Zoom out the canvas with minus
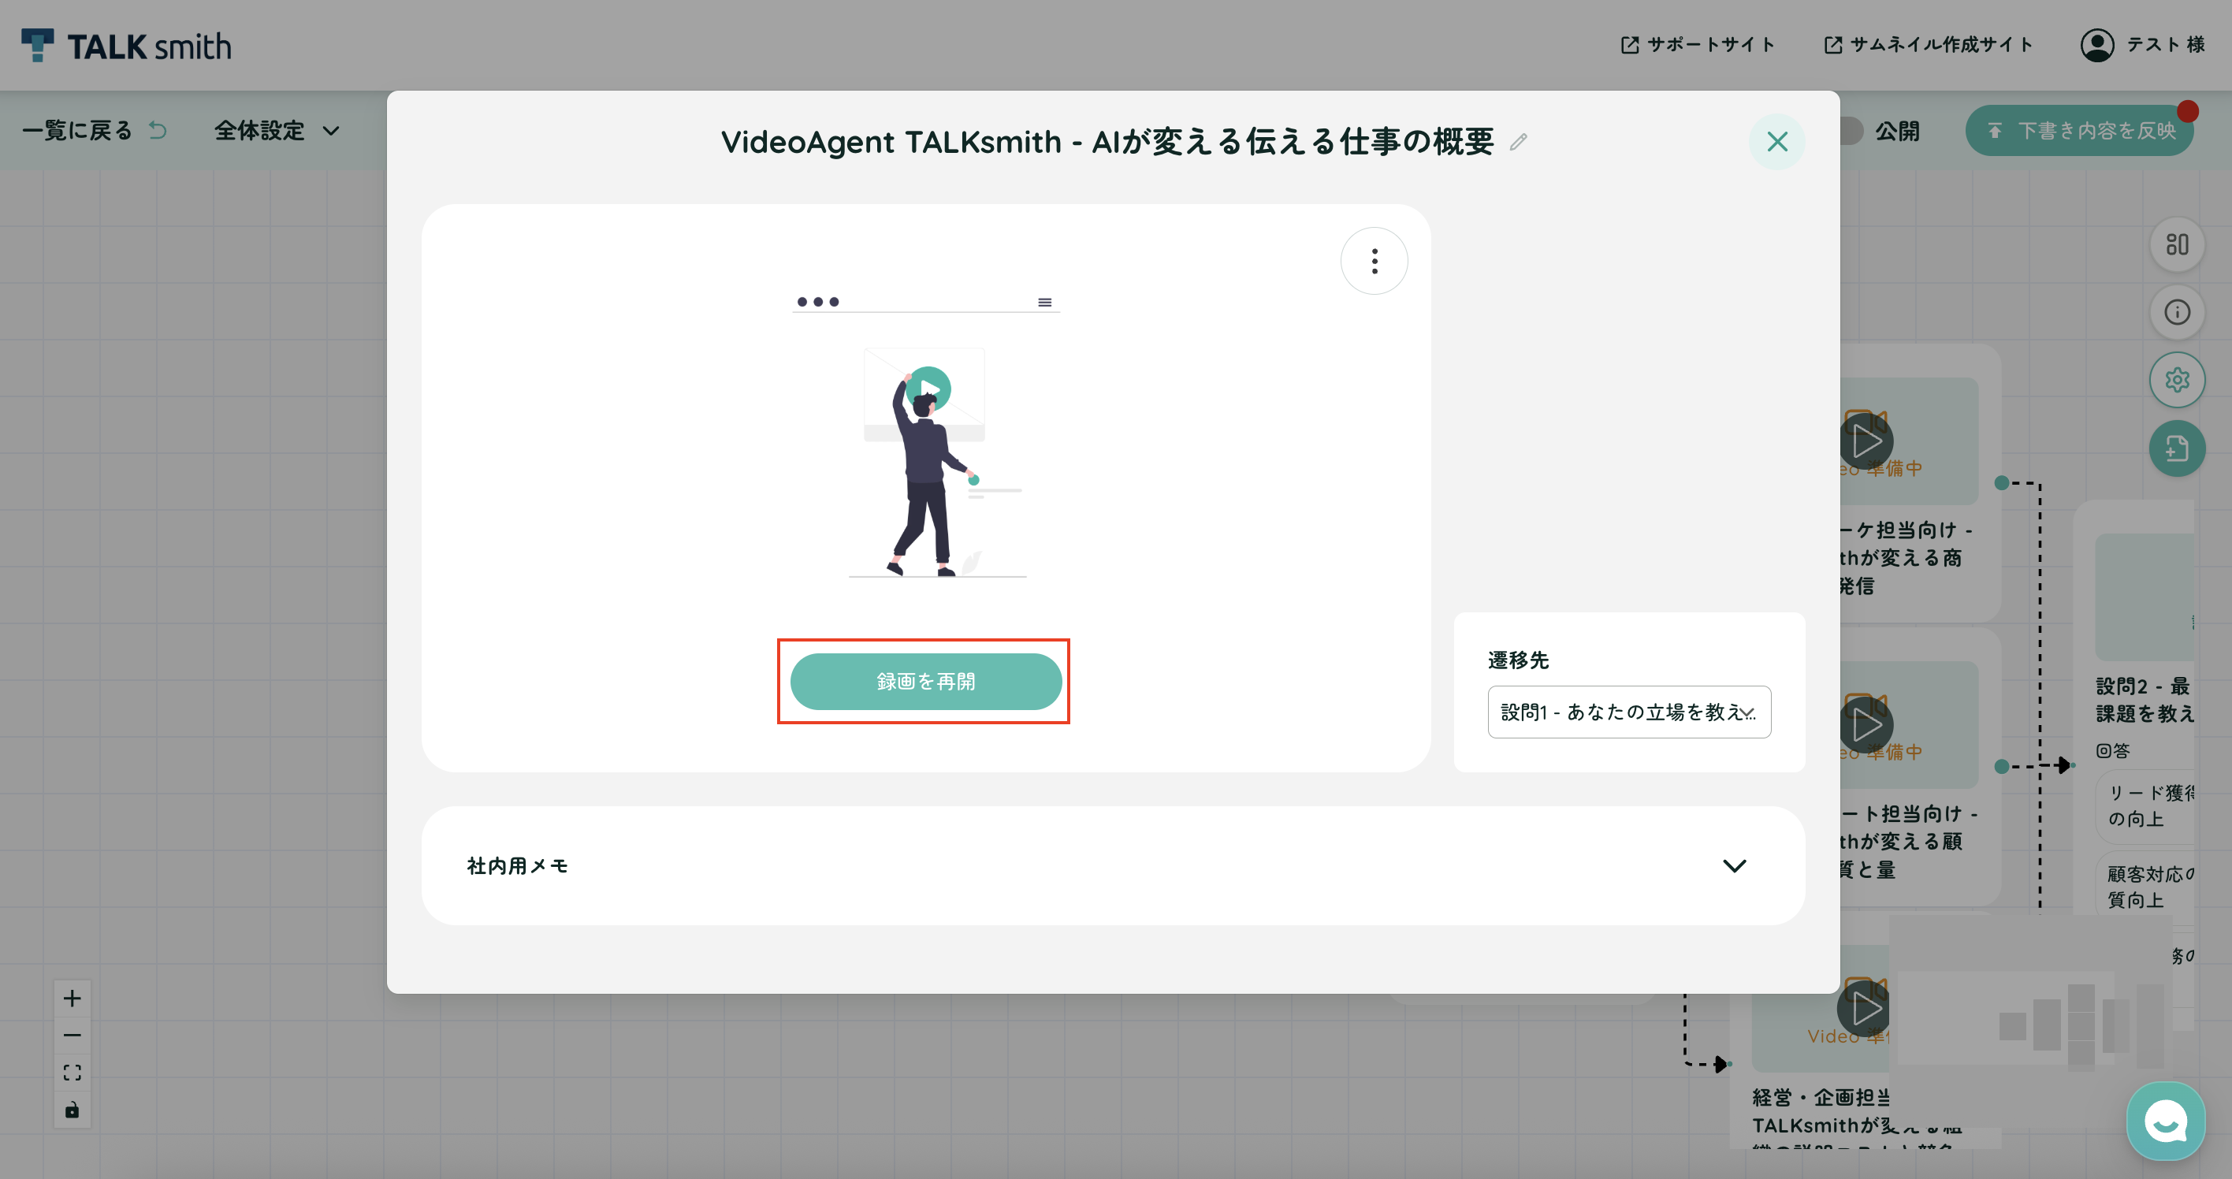2232x1179 pixels. 72,1036
